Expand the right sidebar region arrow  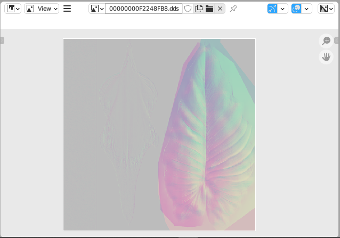tap(337, 40)
